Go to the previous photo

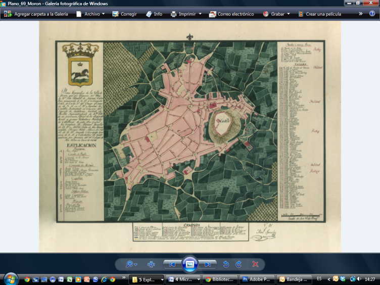172,264
